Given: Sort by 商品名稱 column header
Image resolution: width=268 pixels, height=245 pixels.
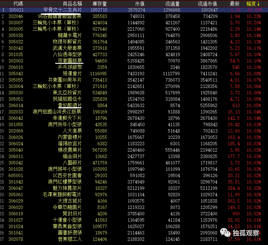Looking at the screenshot, I should coord(72,4).
